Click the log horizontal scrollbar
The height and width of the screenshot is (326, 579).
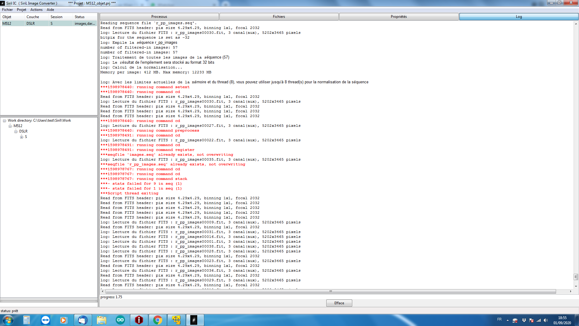(331, 291)
